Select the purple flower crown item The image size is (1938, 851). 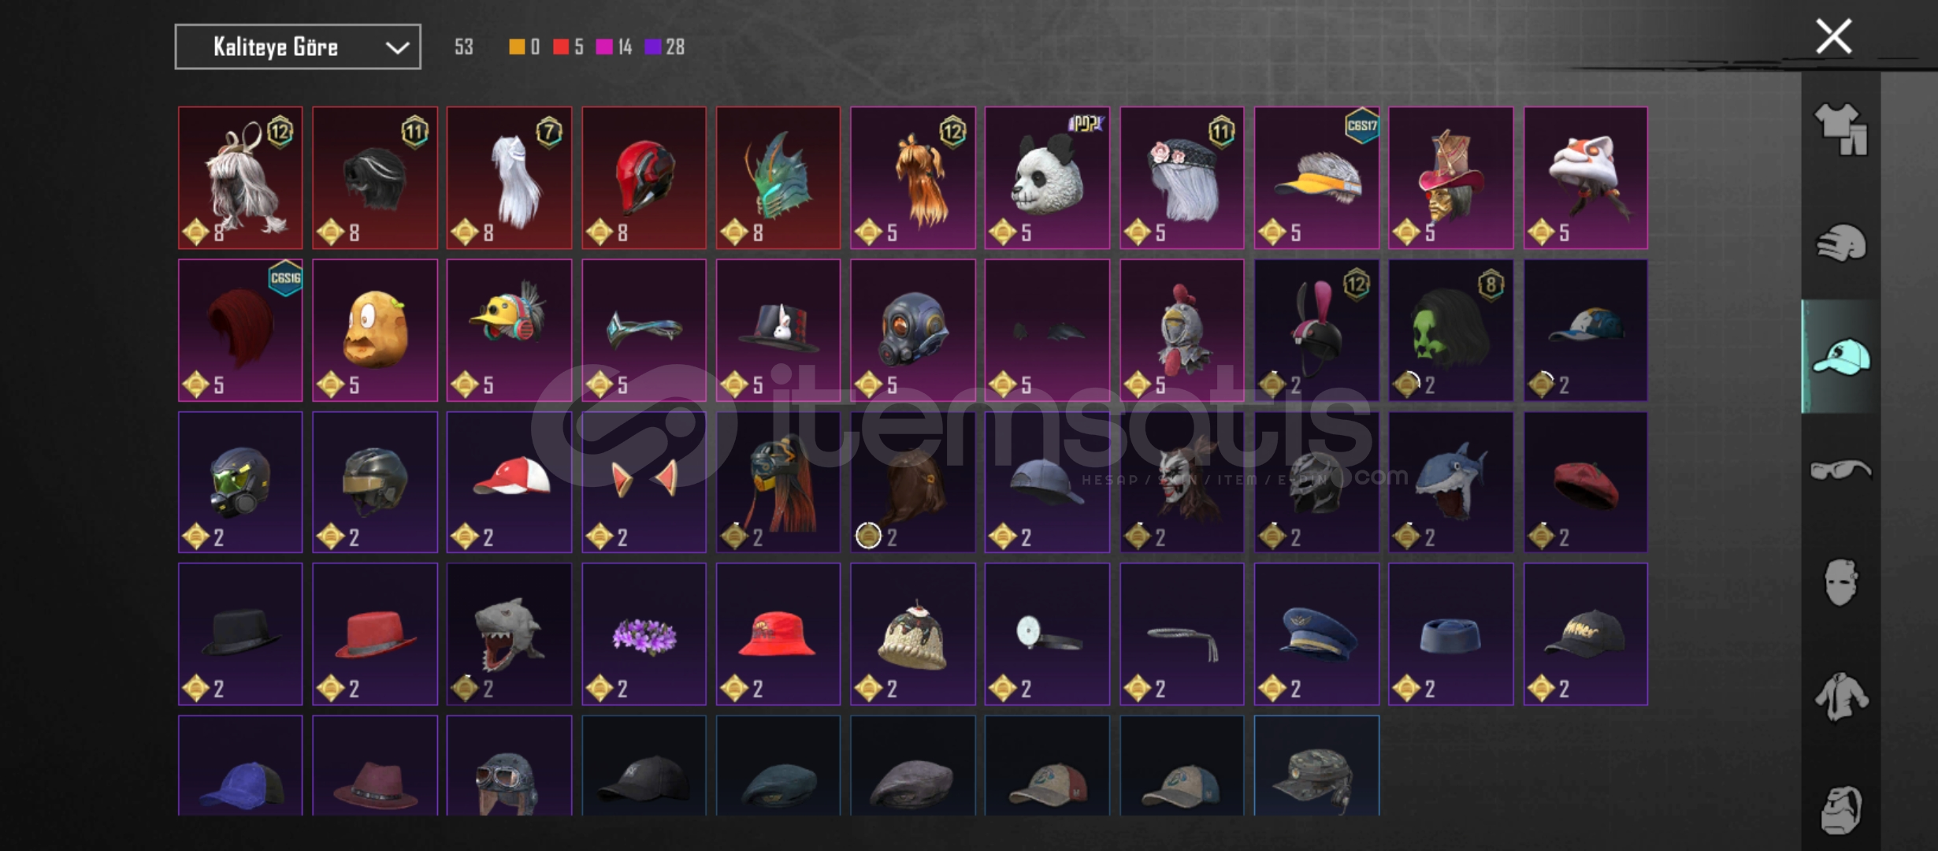pos(644,634)
